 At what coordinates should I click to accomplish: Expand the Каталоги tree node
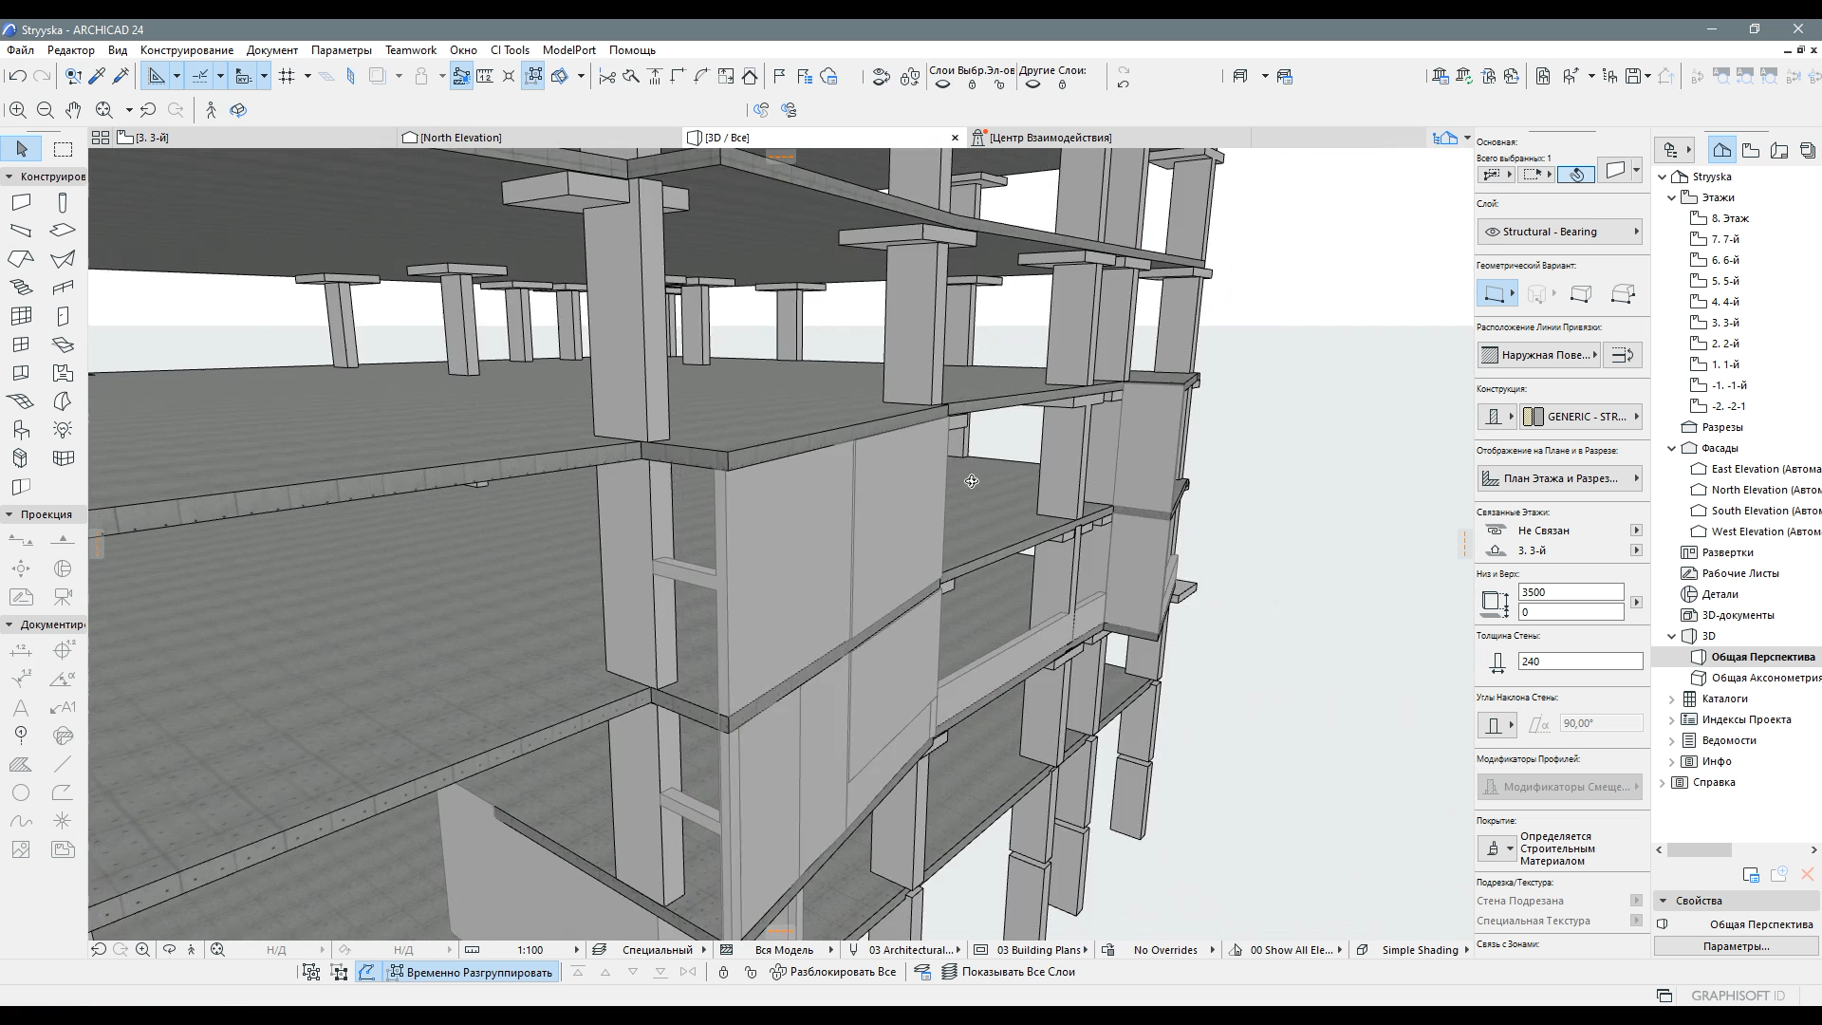click(x=1672, y=699)
